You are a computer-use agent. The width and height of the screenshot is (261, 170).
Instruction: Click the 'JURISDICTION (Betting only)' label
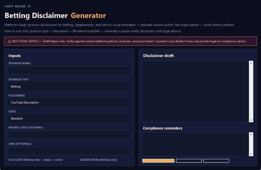(98, 160)
